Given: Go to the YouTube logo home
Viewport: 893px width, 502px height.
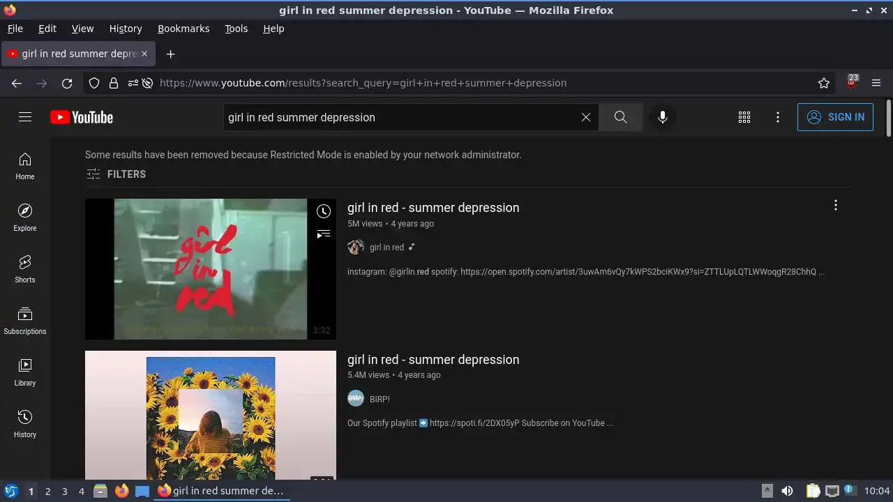Looking at the screenshot, I should click(x=82, y=117).
